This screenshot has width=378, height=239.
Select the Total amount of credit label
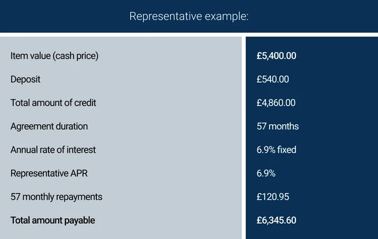[53, 103]
